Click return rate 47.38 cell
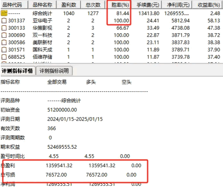Image resolution: width=223 pixels, height=187 pixels. point(214,28)
